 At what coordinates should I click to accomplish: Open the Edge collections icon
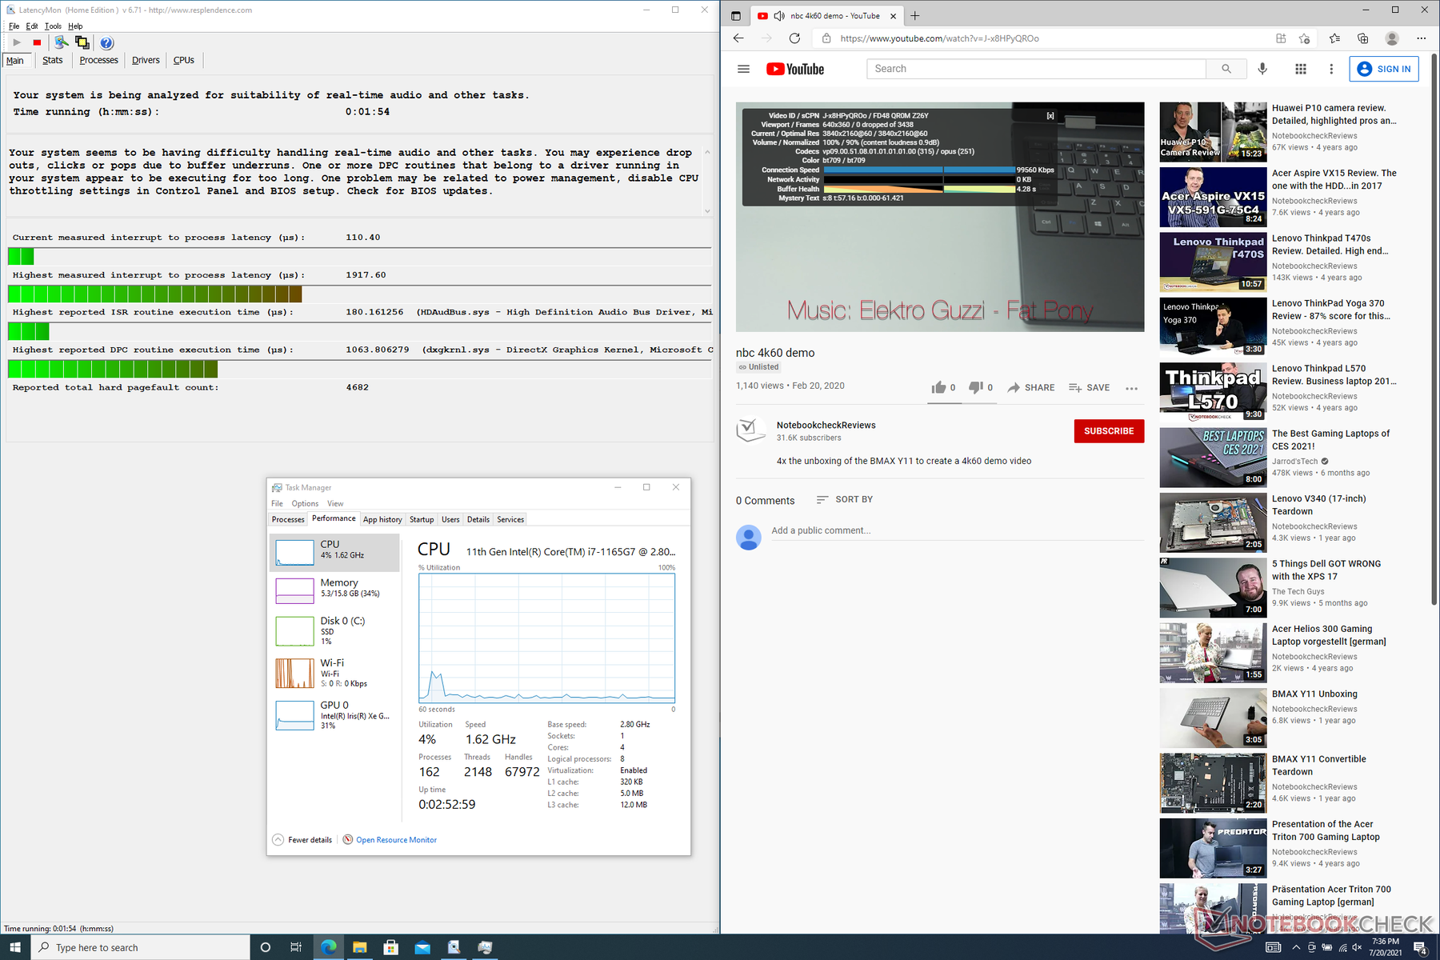pyautogui.click(x=1363, y=38)
